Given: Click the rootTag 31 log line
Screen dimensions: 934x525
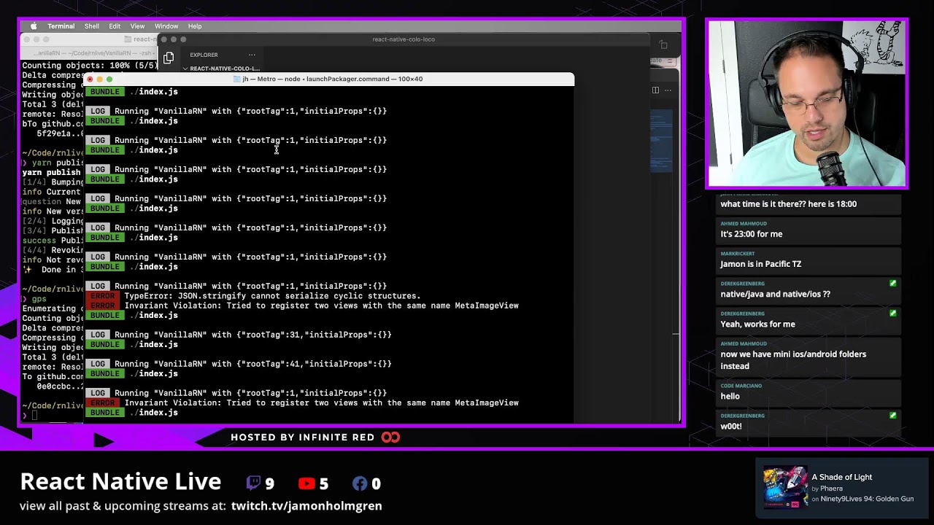Looking at the screenshot, I should point(239,335).
